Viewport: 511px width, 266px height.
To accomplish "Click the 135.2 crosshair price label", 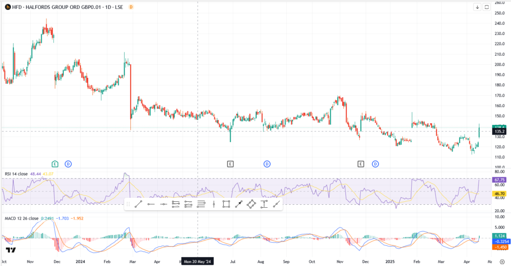I will (500, 132).
